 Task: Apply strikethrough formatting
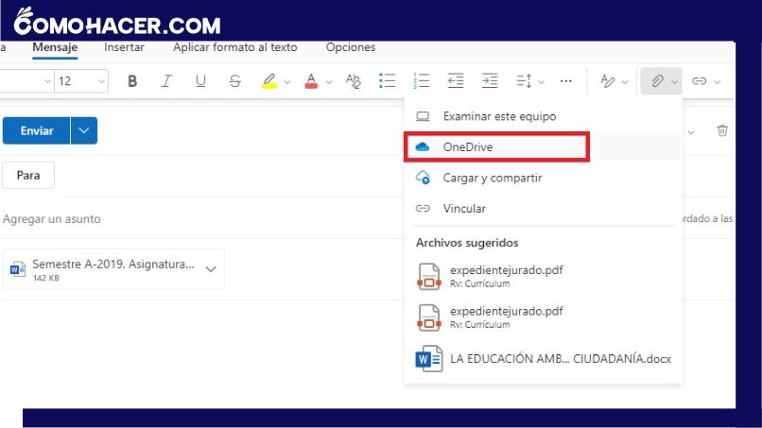(x=234, y=81)
